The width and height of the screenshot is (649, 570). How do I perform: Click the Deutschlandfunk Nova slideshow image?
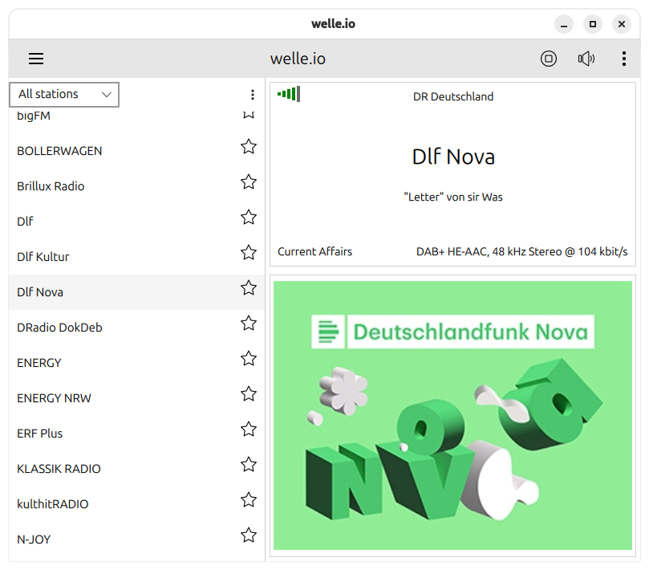[x=452, y=415]
